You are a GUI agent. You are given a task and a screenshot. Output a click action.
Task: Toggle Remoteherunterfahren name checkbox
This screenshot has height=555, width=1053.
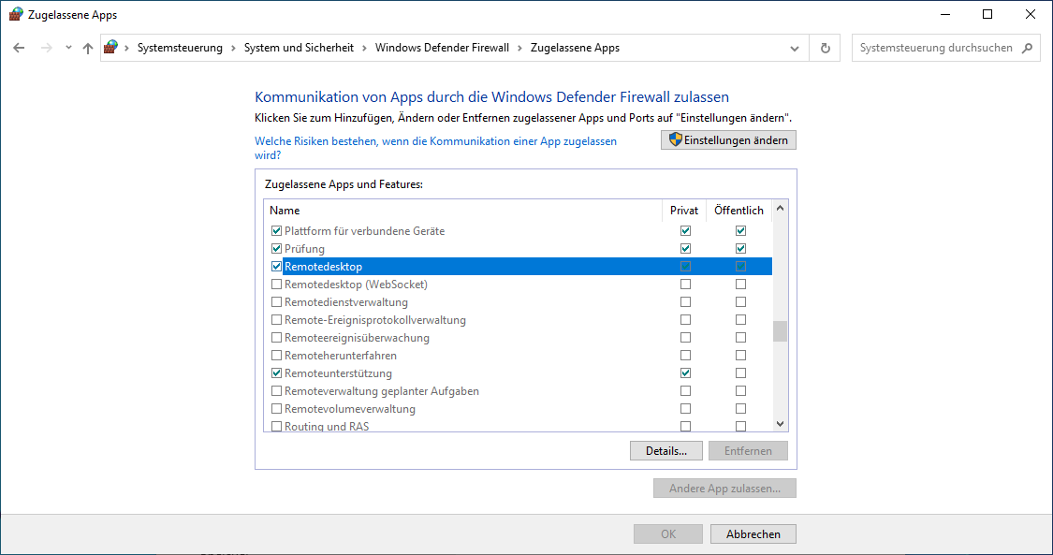pyautogui.click(x=276, y=356)
